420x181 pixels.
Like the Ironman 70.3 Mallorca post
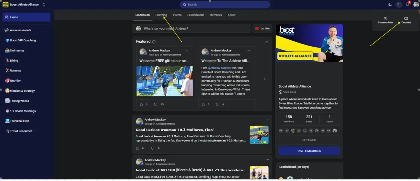[x=138, y=148]
